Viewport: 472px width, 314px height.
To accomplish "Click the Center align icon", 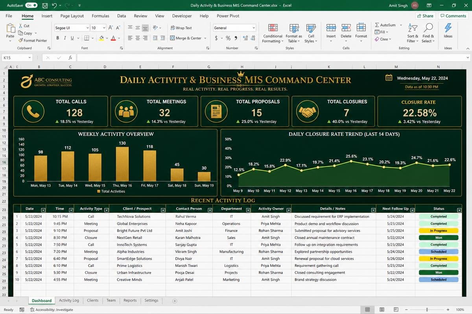I will pos(138,38).
